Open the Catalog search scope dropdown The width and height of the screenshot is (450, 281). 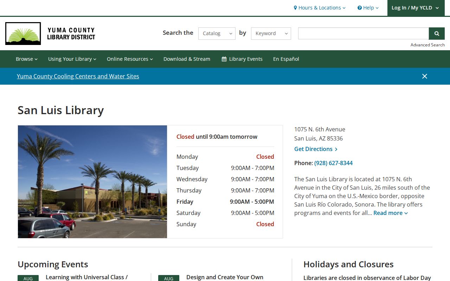pos(217,33)
